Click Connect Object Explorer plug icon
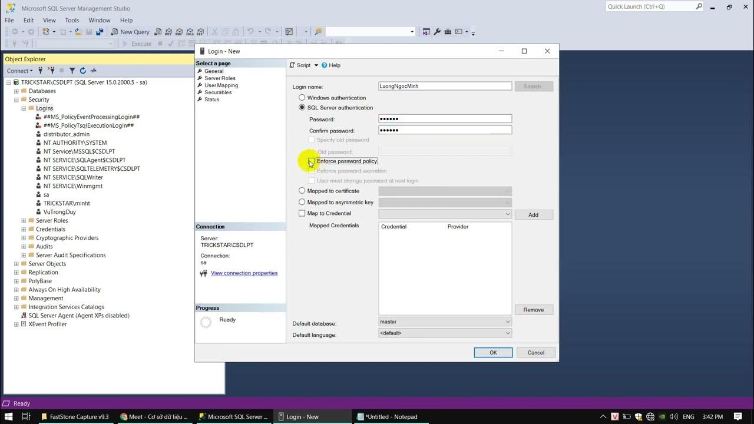 pos(41,71)
